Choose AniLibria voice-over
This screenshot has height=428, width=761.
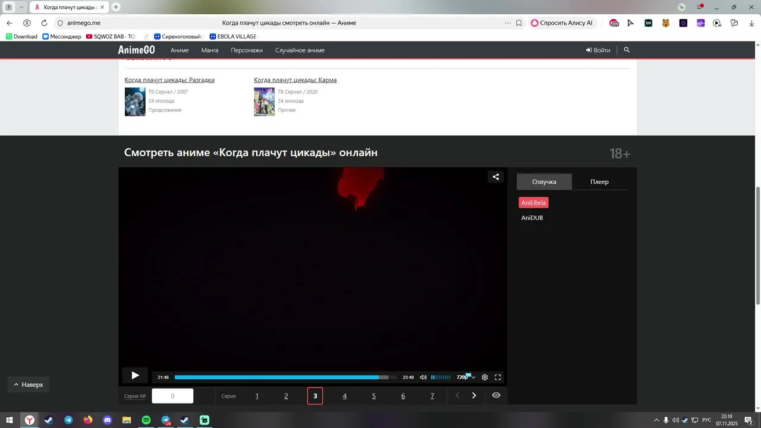click(x=533, y=203)
